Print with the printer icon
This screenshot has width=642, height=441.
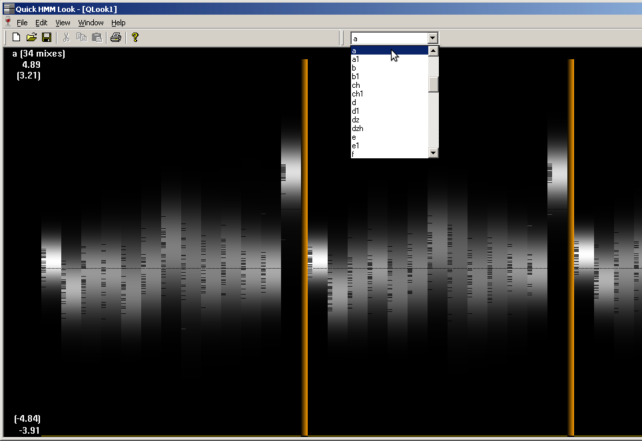pos(116,38)
